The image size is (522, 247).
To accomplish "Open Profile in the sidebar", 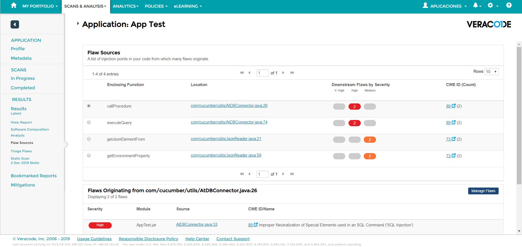I will point(18,49).
